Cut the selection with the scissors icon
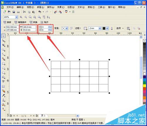147x126 pixels. tap(24, 12)
